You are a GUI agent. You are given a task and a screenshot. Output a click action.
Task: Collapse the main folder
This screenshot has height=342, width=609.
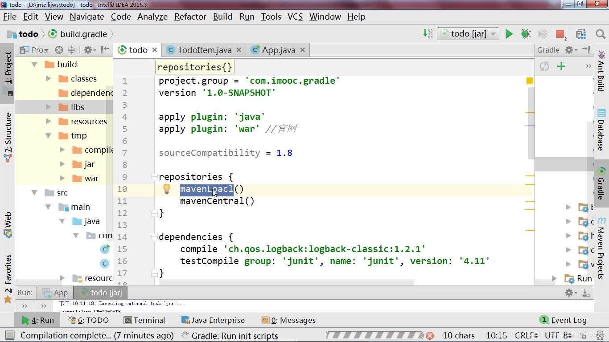(48, 207)
